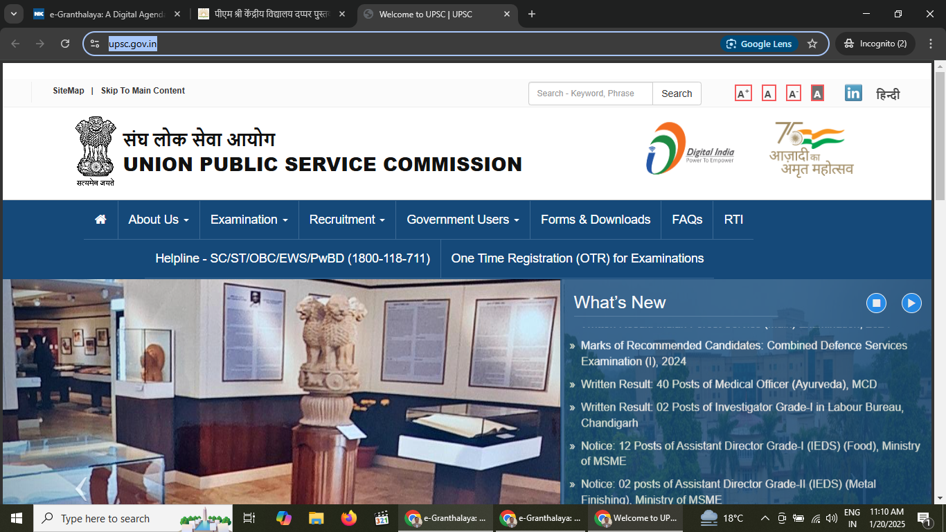Viewport: 946px width, 532px height.
Task: Reset font size with normal A icon
Action: click(769, 94)
